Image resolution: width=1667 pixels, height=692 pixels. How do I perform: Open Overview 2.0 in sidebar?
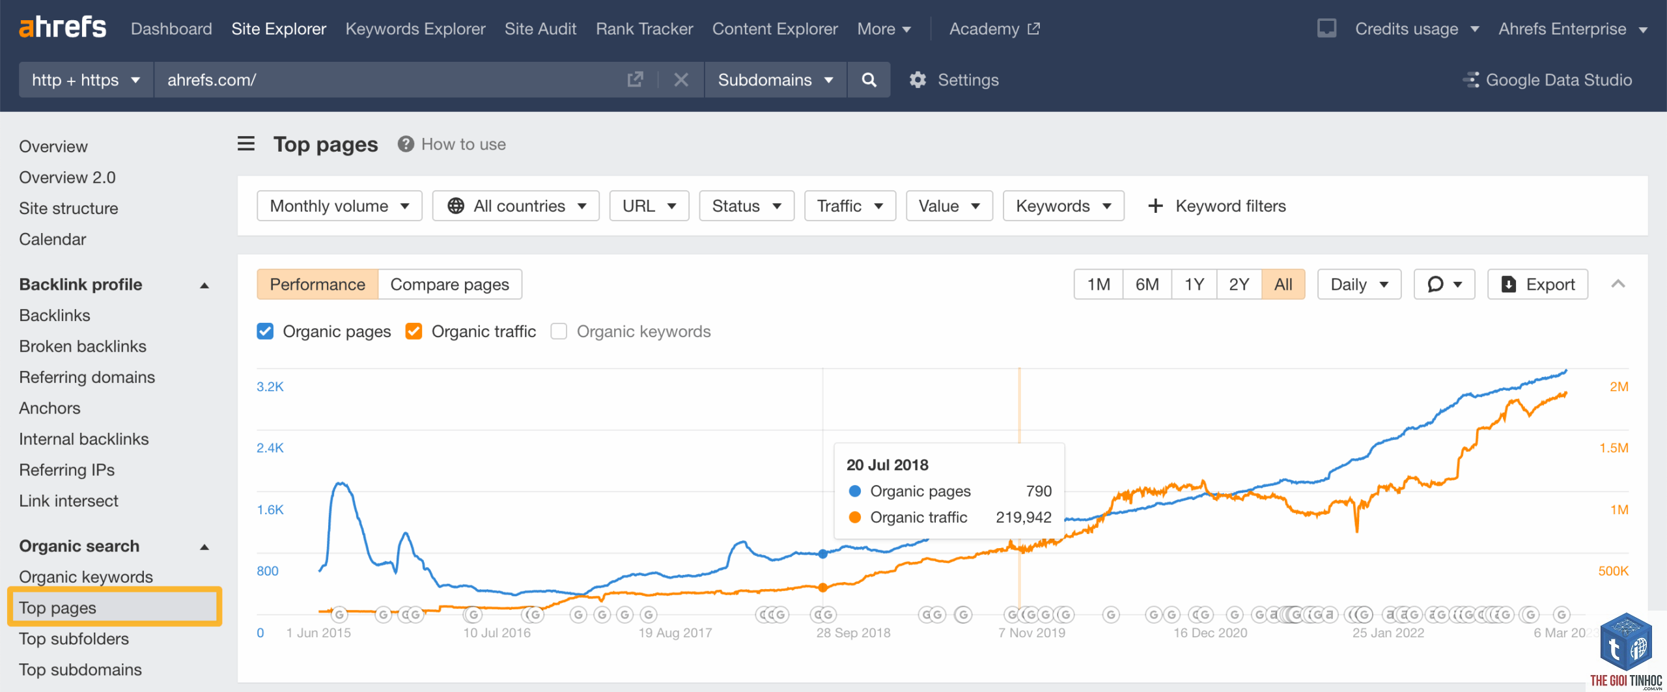click(67, 177)
